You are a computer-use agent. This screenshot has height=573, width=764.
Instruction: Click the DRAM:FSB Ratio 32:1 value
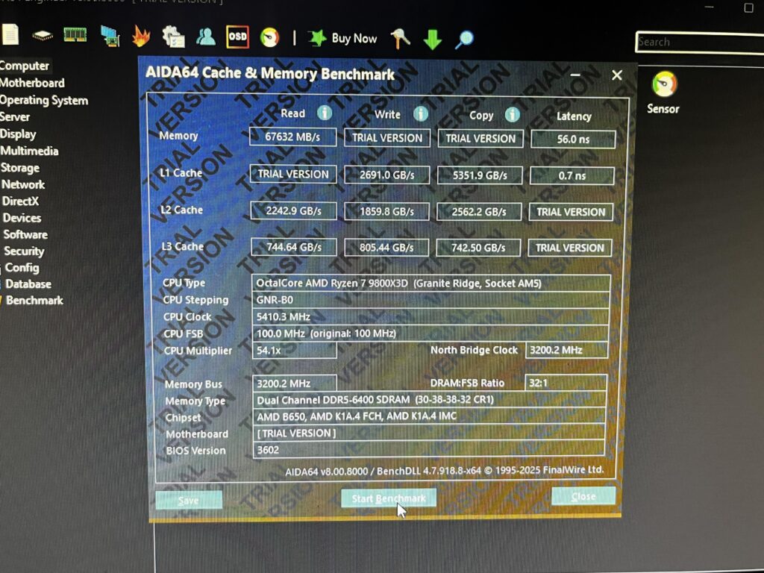(566, 383)
